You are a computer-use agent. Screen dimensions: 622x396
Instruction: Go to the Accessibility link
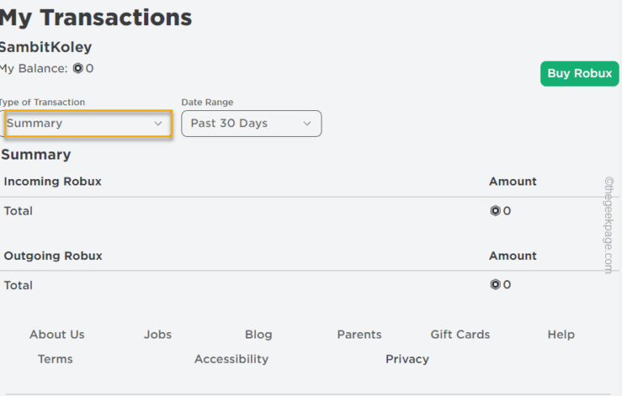tap(231, 359)
